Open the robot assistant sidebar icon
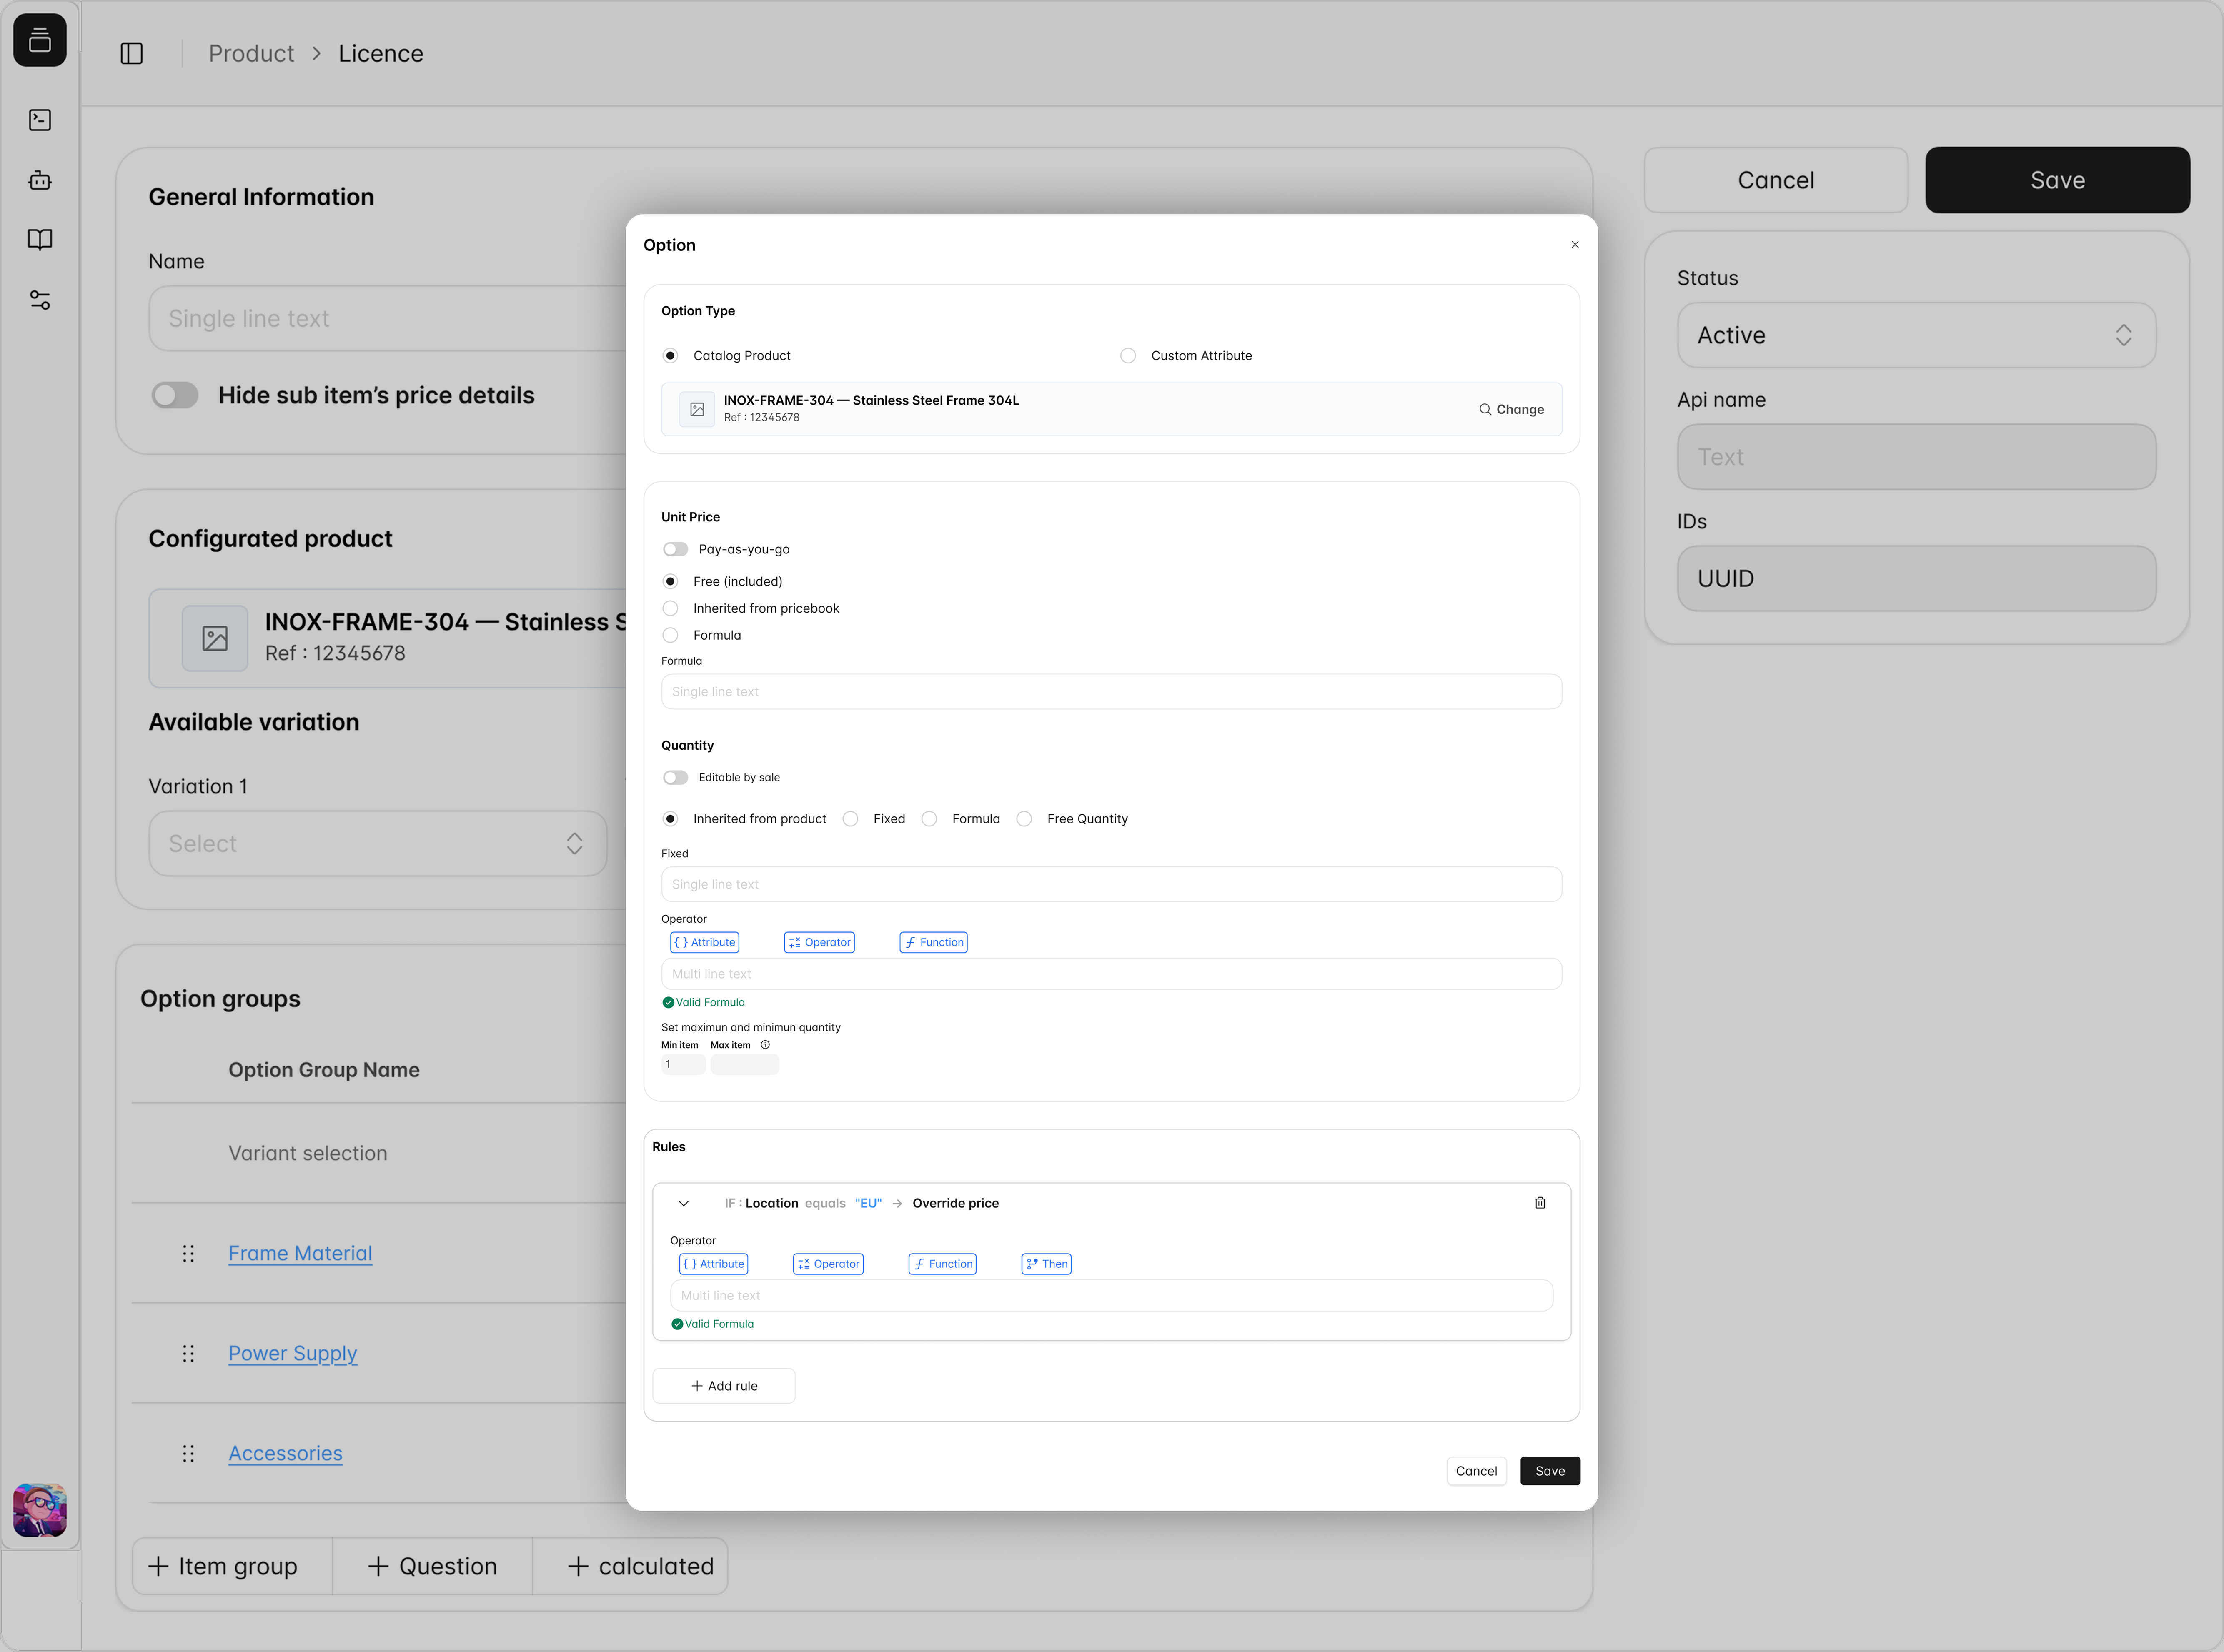2224x1652 pixels. [x=40, y=180]
